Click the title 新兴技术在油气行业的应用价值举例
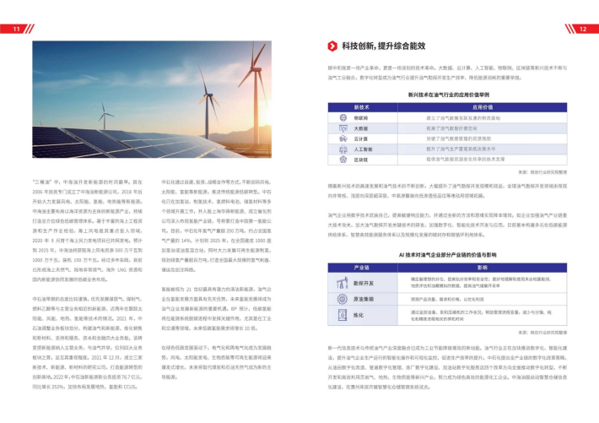This screenshot has height=423, width=599. point(448,95)
